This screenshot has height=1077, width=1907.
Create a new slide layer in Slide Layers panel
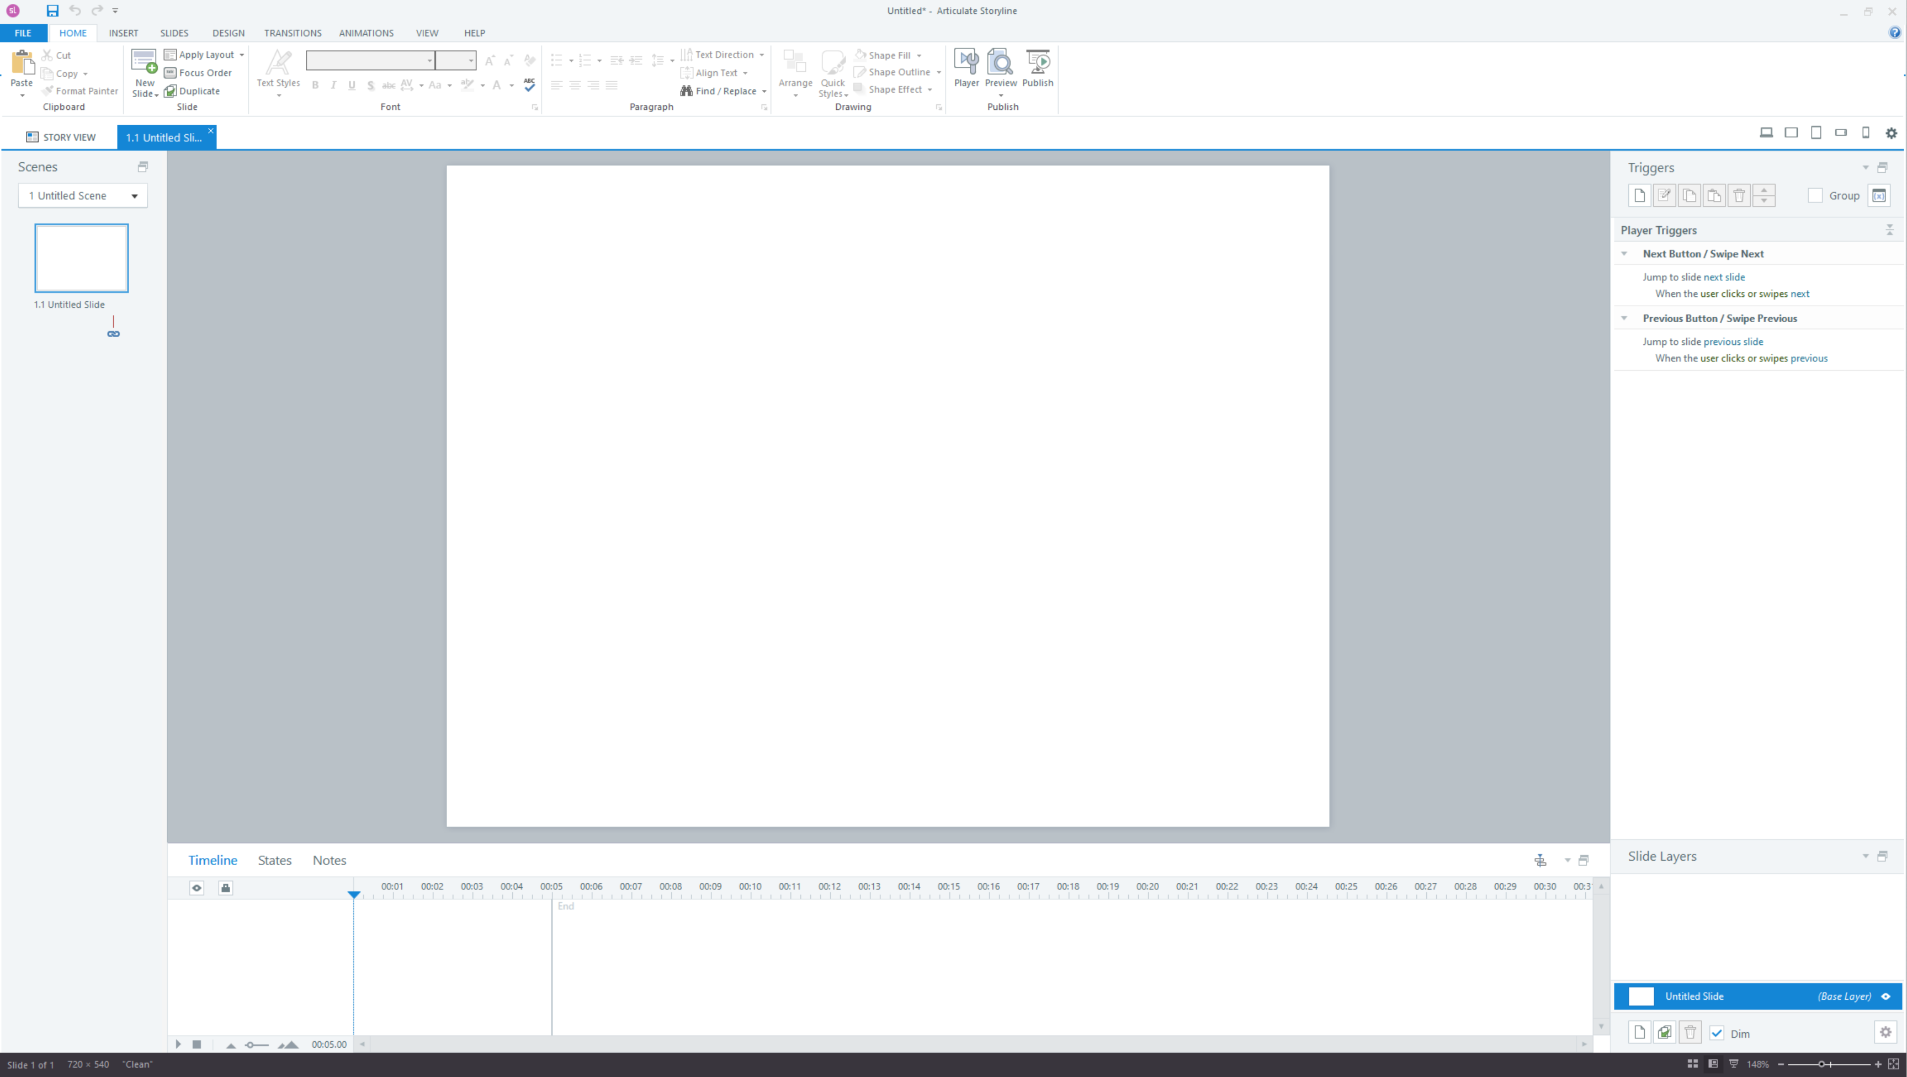click(1639, 1032)
